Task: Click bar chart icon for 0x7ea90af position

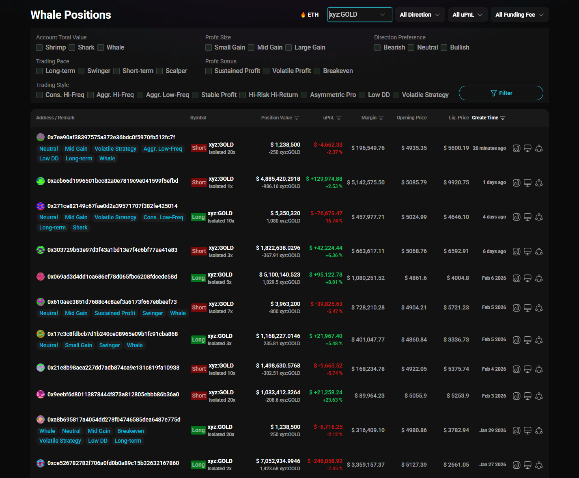Action: tap(516, 148)
